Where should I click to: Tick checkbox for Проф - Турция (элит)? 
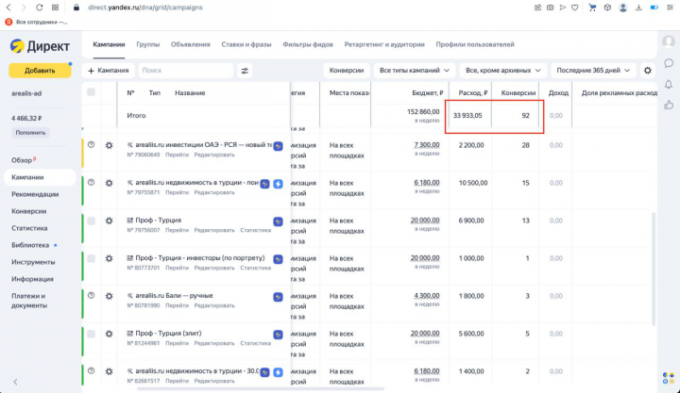(92, 334)
